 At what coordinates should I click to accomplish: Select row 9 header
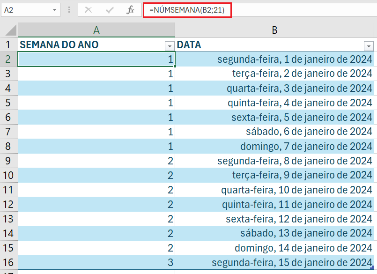pos(8,161)
